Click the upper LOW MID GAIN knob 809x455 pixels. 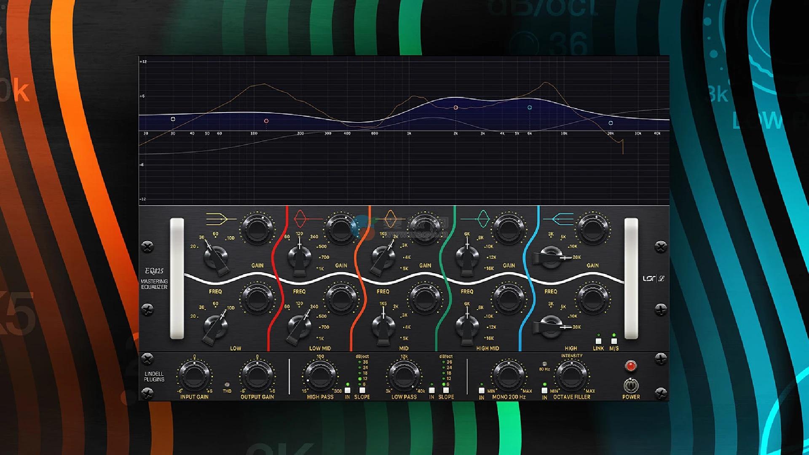coord(340,230)
